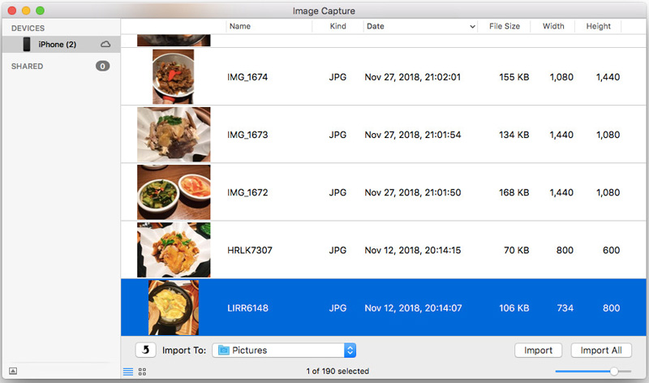Select the IMG_1674 photo thumbnail
The height and width of the screenshot is (383, 649).
(173, 77)
